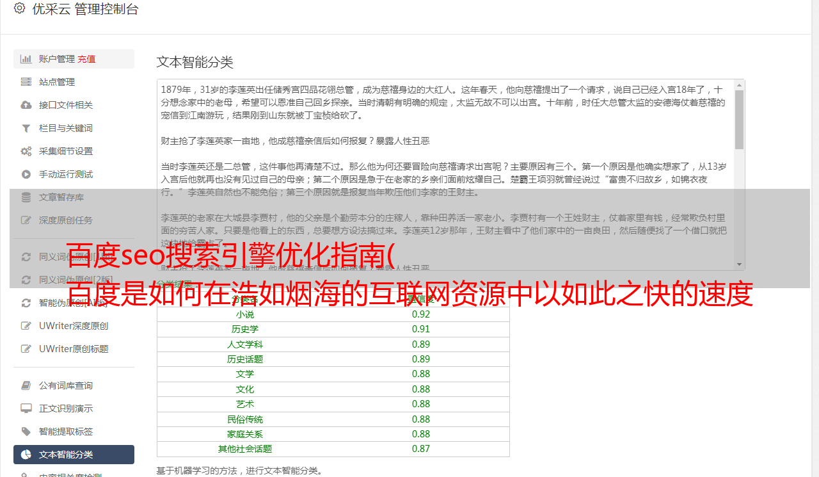
Task: Click the 0.87 confidence value
Action: coord(421,449)
